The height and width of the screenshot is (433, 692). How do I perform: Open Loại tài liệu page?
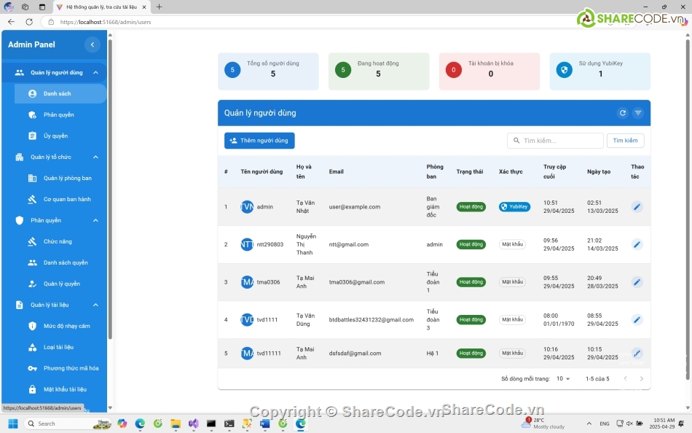click(x=60, y=347)
